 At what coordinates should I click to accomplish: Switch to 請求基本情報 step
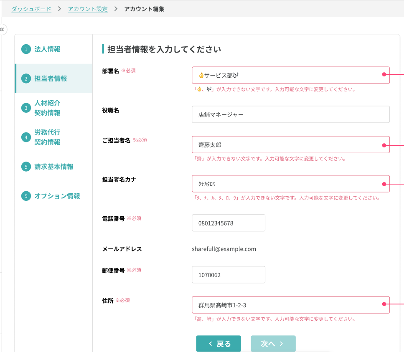pos(54,167)
